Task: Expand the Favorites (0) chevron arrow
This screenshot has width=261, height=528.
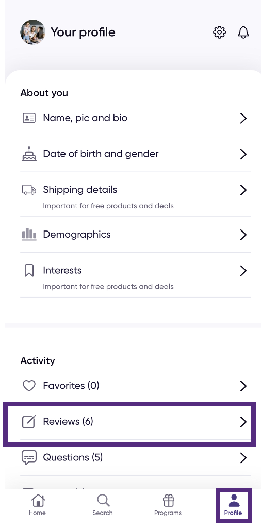Action: point(243,386)
